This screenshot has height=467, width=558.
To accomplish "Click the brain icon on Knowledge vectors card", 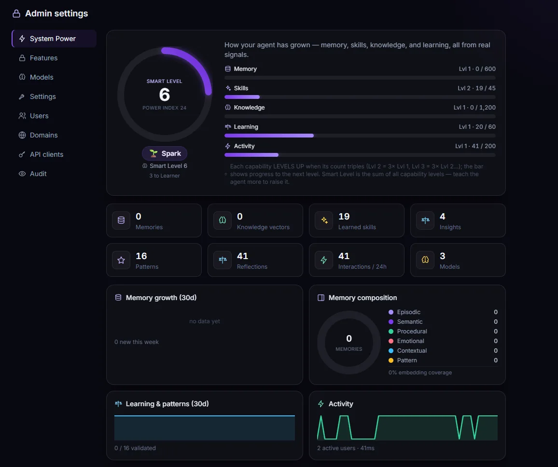I will click(223, 220).
